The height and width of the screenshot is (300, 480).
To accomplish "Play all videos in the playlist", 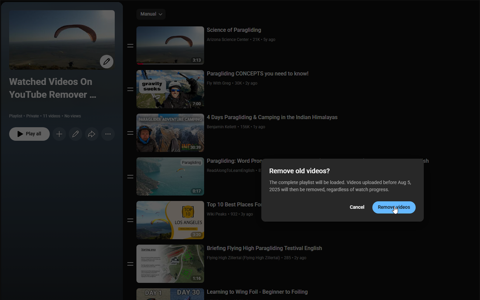I will point(29,134).
